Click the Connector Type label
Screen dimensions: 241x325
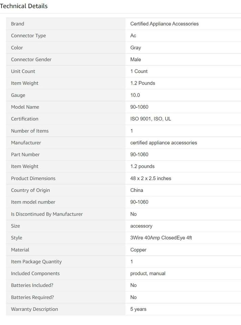pos(28,36)
